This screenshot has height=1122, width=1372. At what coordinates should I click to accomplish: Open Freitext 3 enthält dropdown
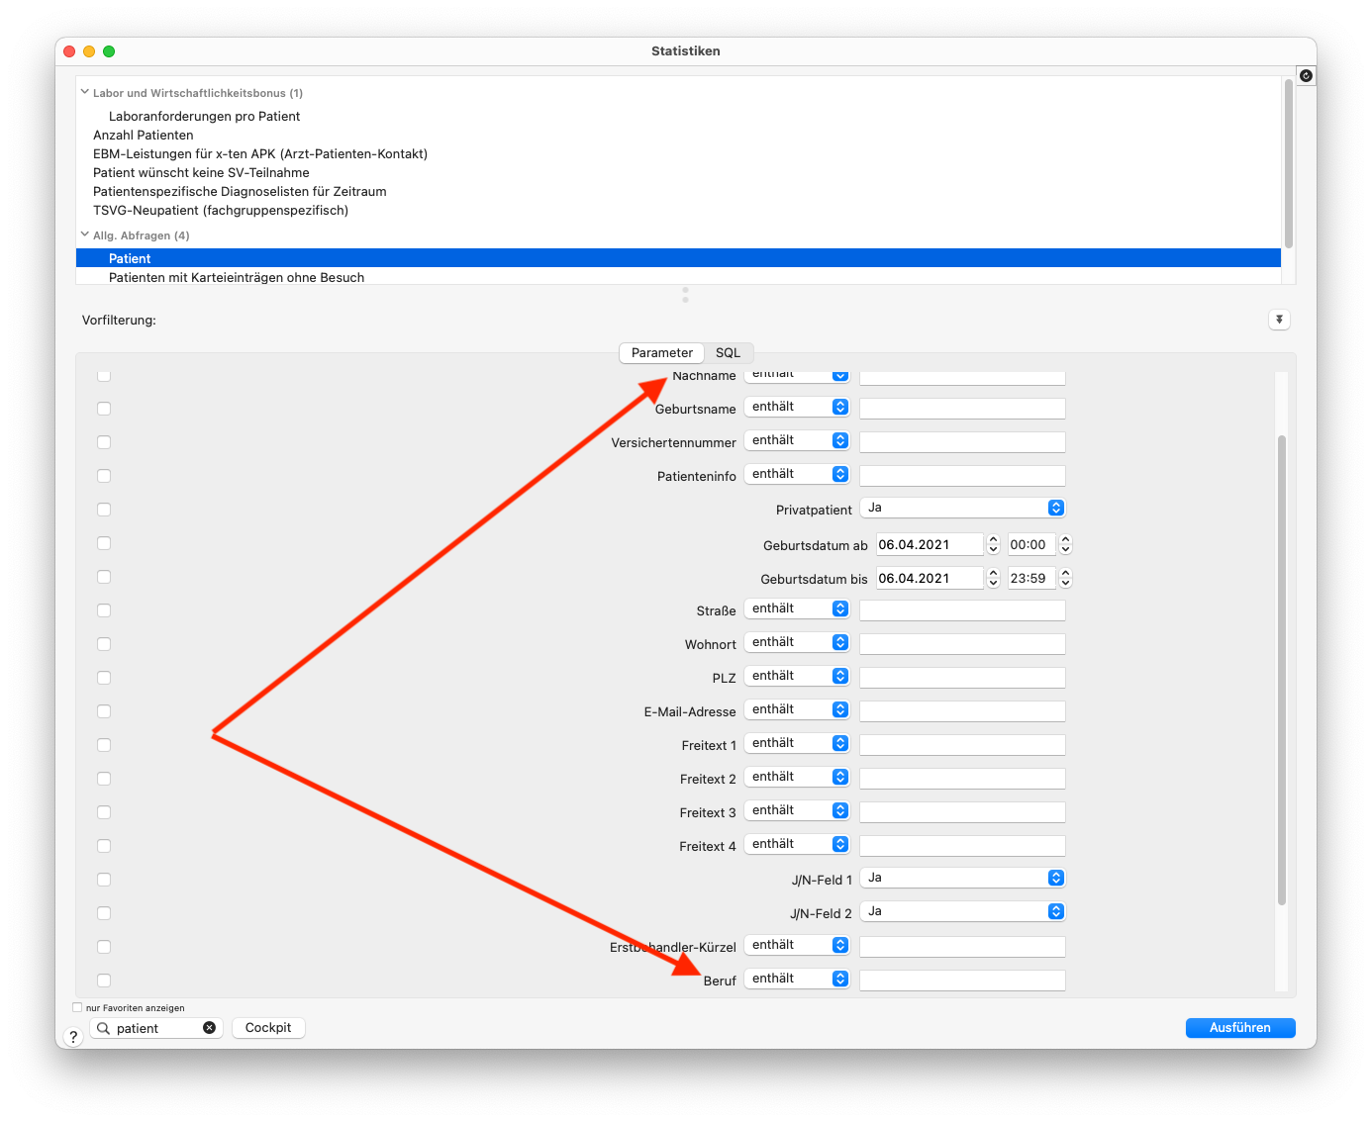tap(797, 810)
